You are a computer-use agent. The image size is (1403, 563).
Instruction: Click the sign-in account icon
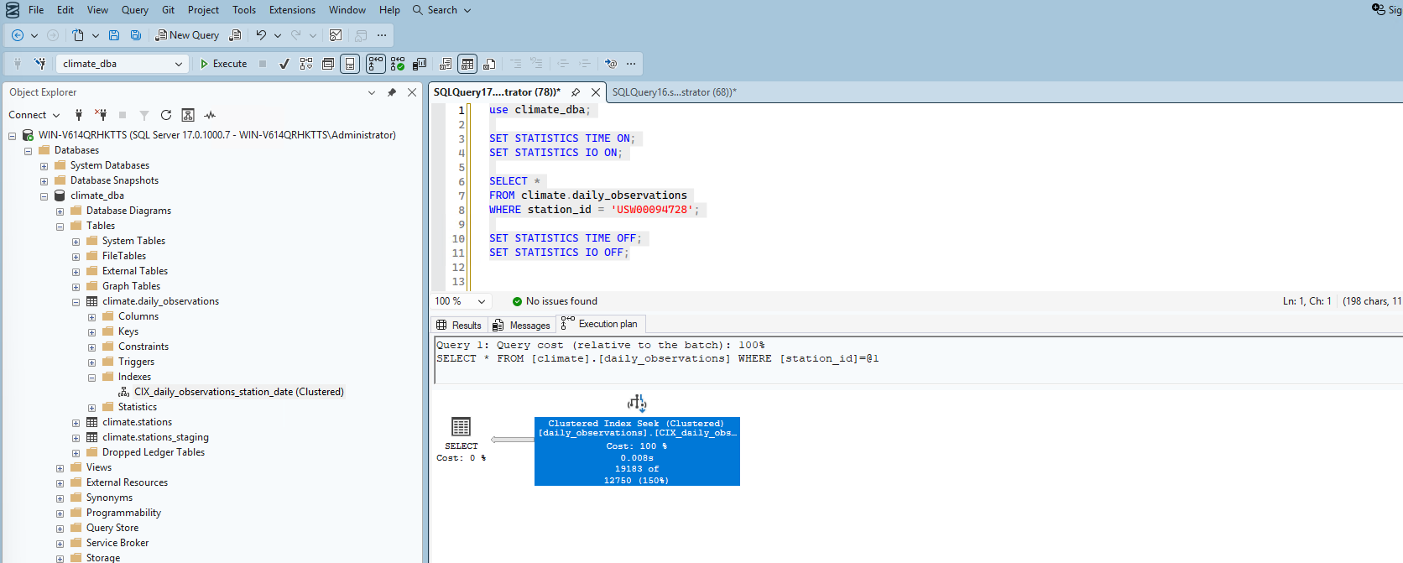pyautogui.click(x=1379, y=9)
